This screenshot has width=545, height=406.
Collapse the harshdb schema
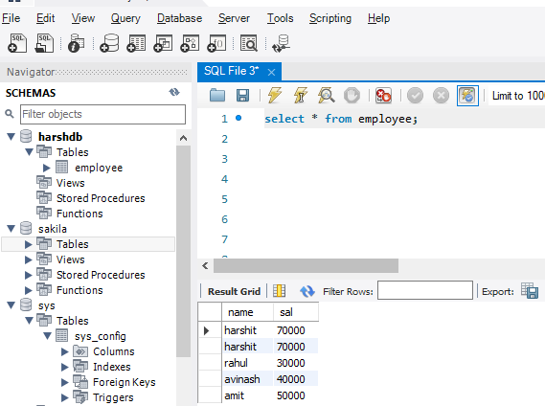(11, 137)
